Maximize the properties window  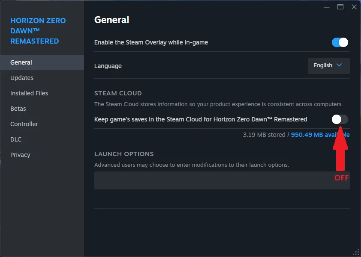pos(340,7)
